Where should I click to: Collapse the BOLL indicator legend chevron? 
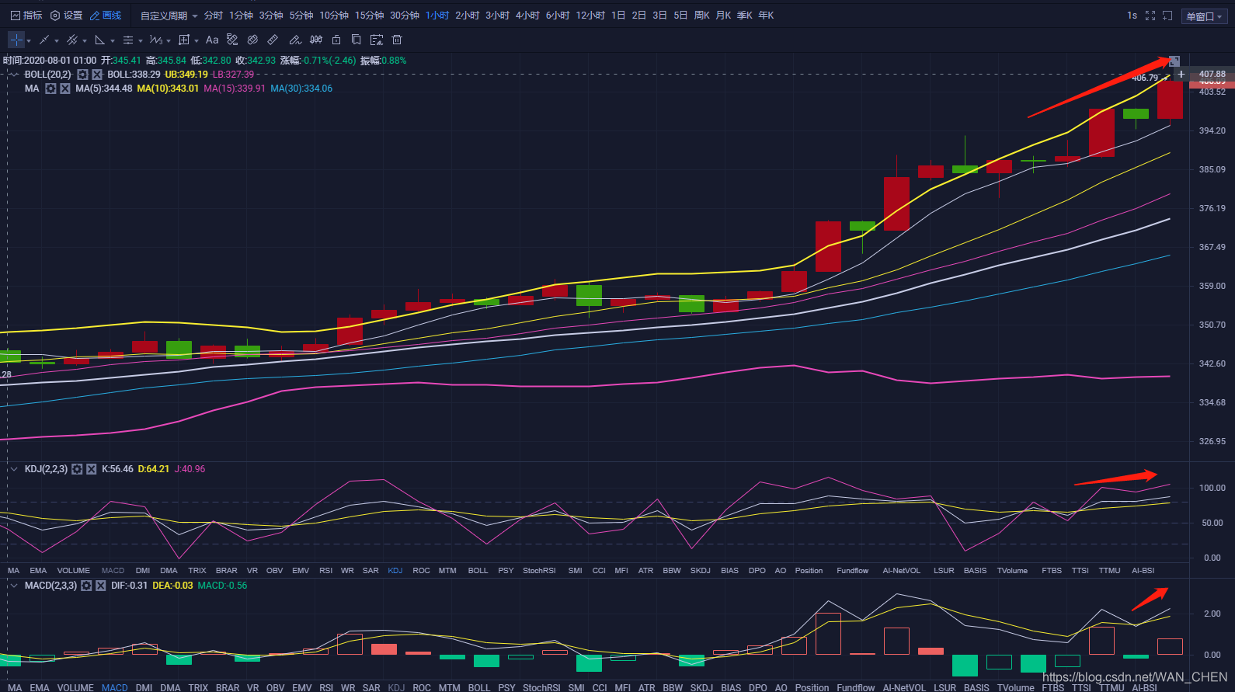tap(14, 75)
